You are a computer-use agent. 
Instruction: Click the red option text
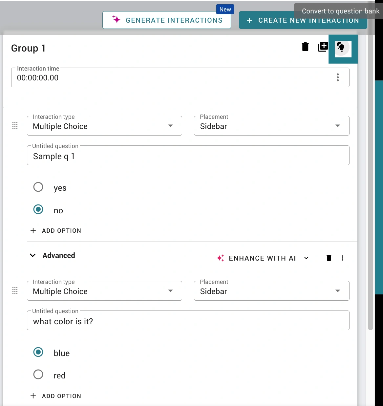click(59, 375)
